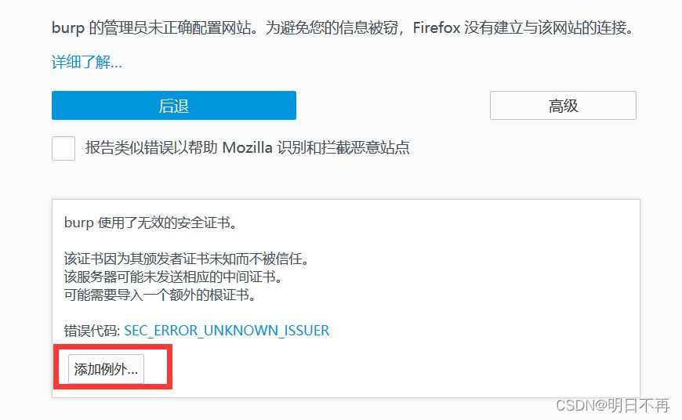This screenshot has width=682, height=420.
Task: Click the 'burp 使用了无效的安全证书' heading
Action: (x=151, y=223)
